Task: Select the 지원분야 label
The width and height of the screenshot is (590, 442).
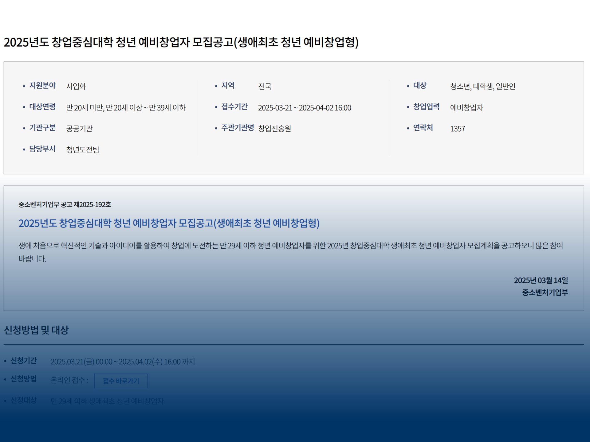Action: tap(42, 86)
